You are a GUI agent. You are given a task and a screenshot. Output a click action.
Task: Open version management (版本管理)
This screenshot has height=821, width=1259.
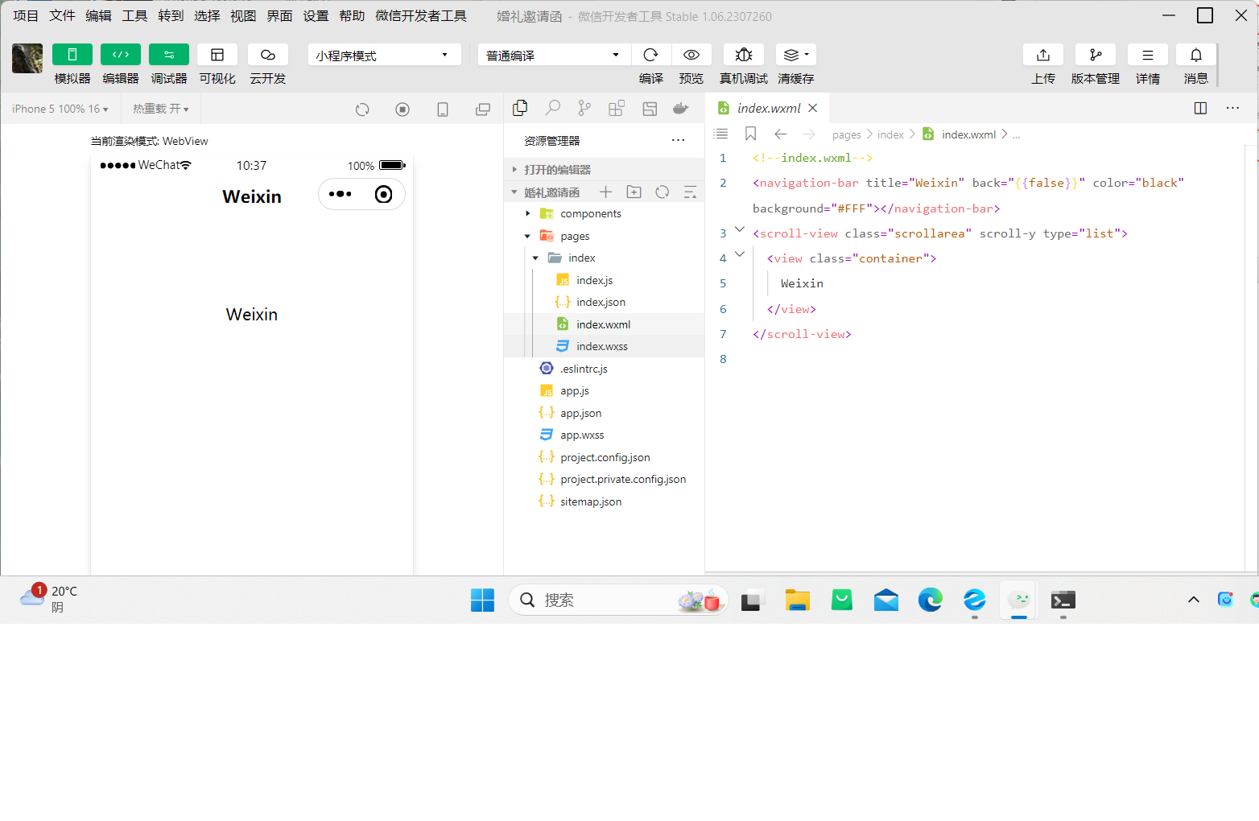point(1096,55)
